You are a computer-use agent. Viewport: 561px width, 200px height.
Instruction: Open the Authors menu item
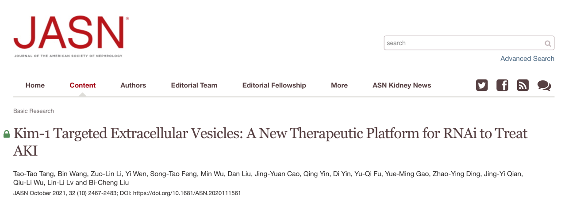pos(133,86)
